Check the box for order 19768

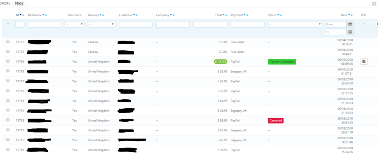click(8, 71)
